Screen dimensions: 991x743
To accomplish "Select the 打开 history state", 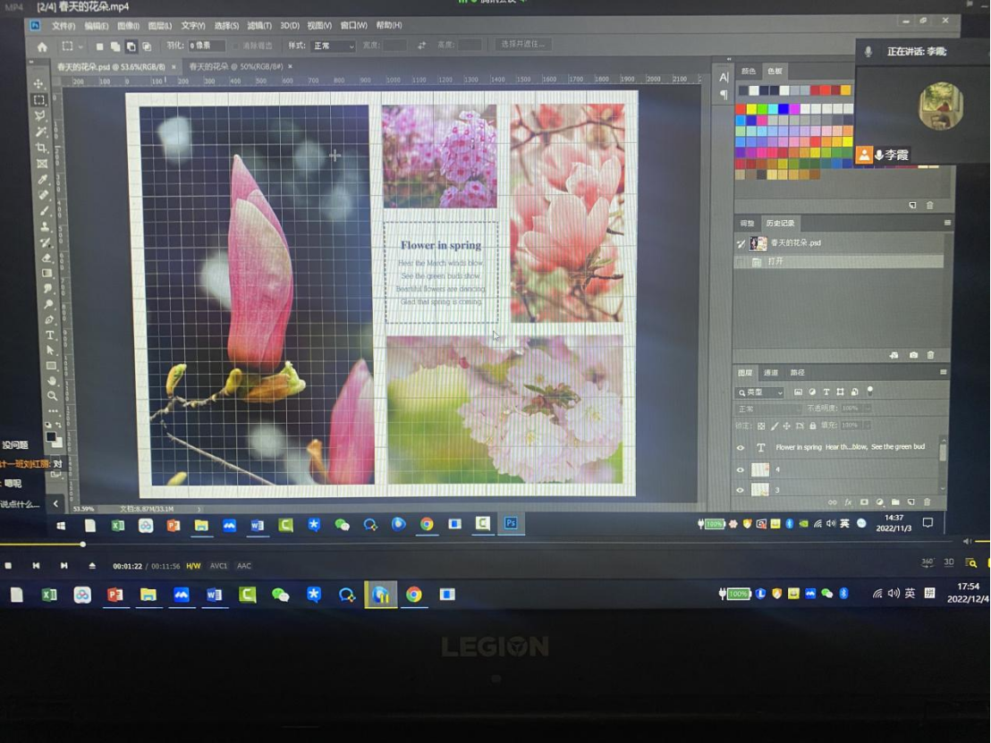I will pos(775,262).
